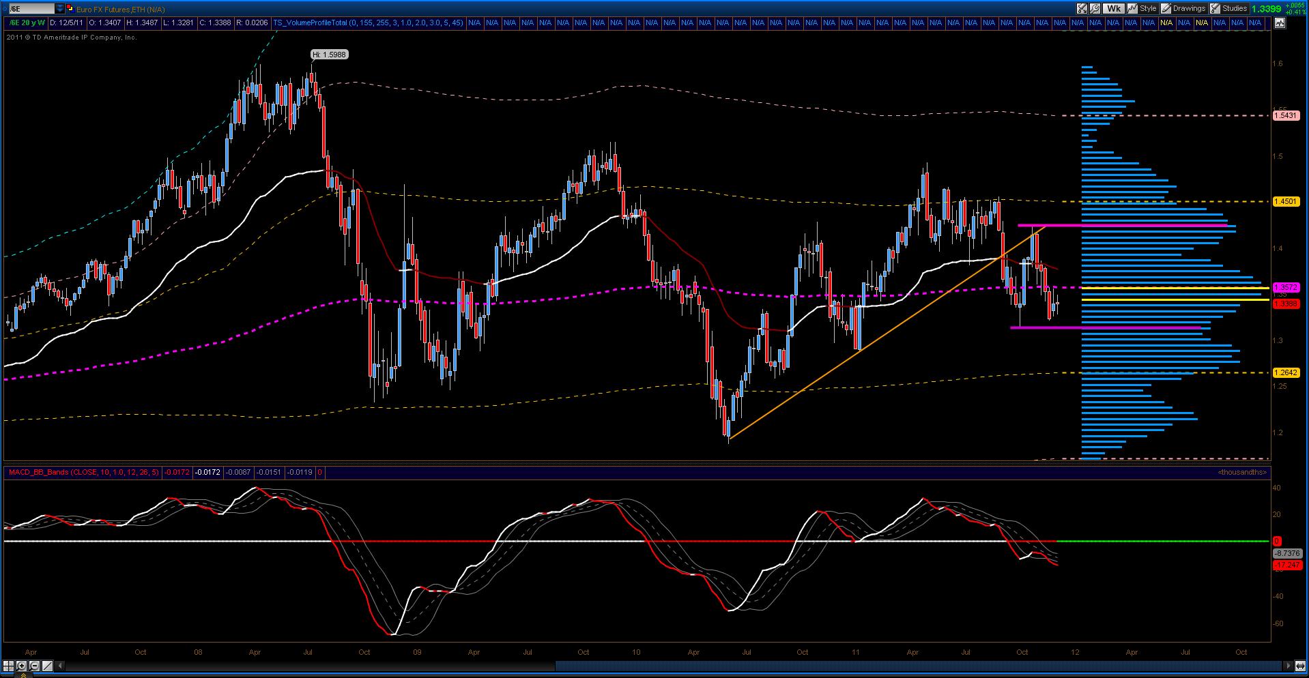Click the D: 12/5/11 date readout
The height and width of the screenshot is (678, 1309).
click(x=67, y=23)
